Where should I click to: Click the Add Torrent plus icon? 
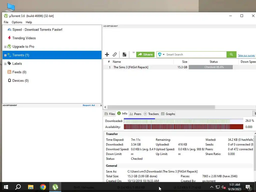coord(107,54)
